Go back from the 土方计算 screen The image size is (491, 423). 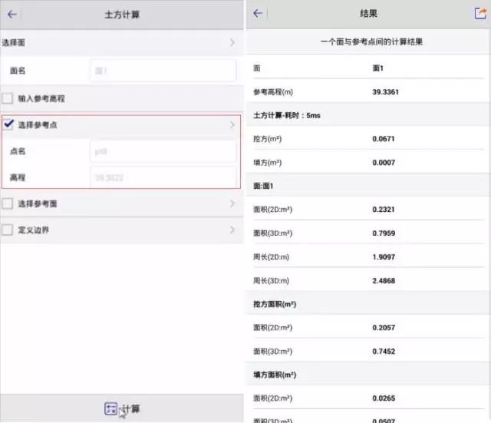click(x=12, y=15)
